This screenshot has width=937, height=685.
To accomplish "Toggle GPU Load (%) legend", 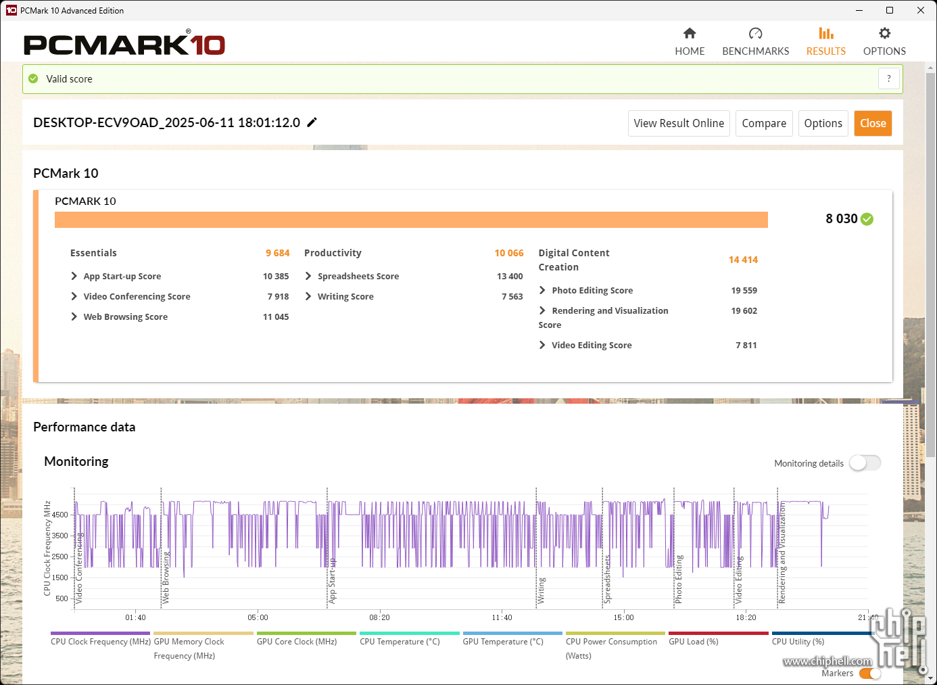I will point(719,640).
